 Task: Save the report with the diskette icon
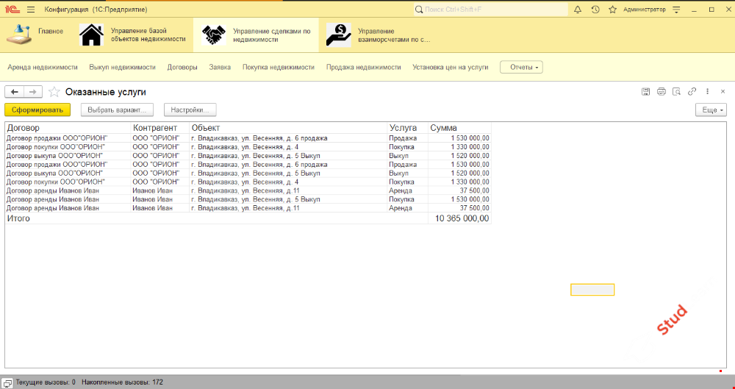click(x=645, y=92)
